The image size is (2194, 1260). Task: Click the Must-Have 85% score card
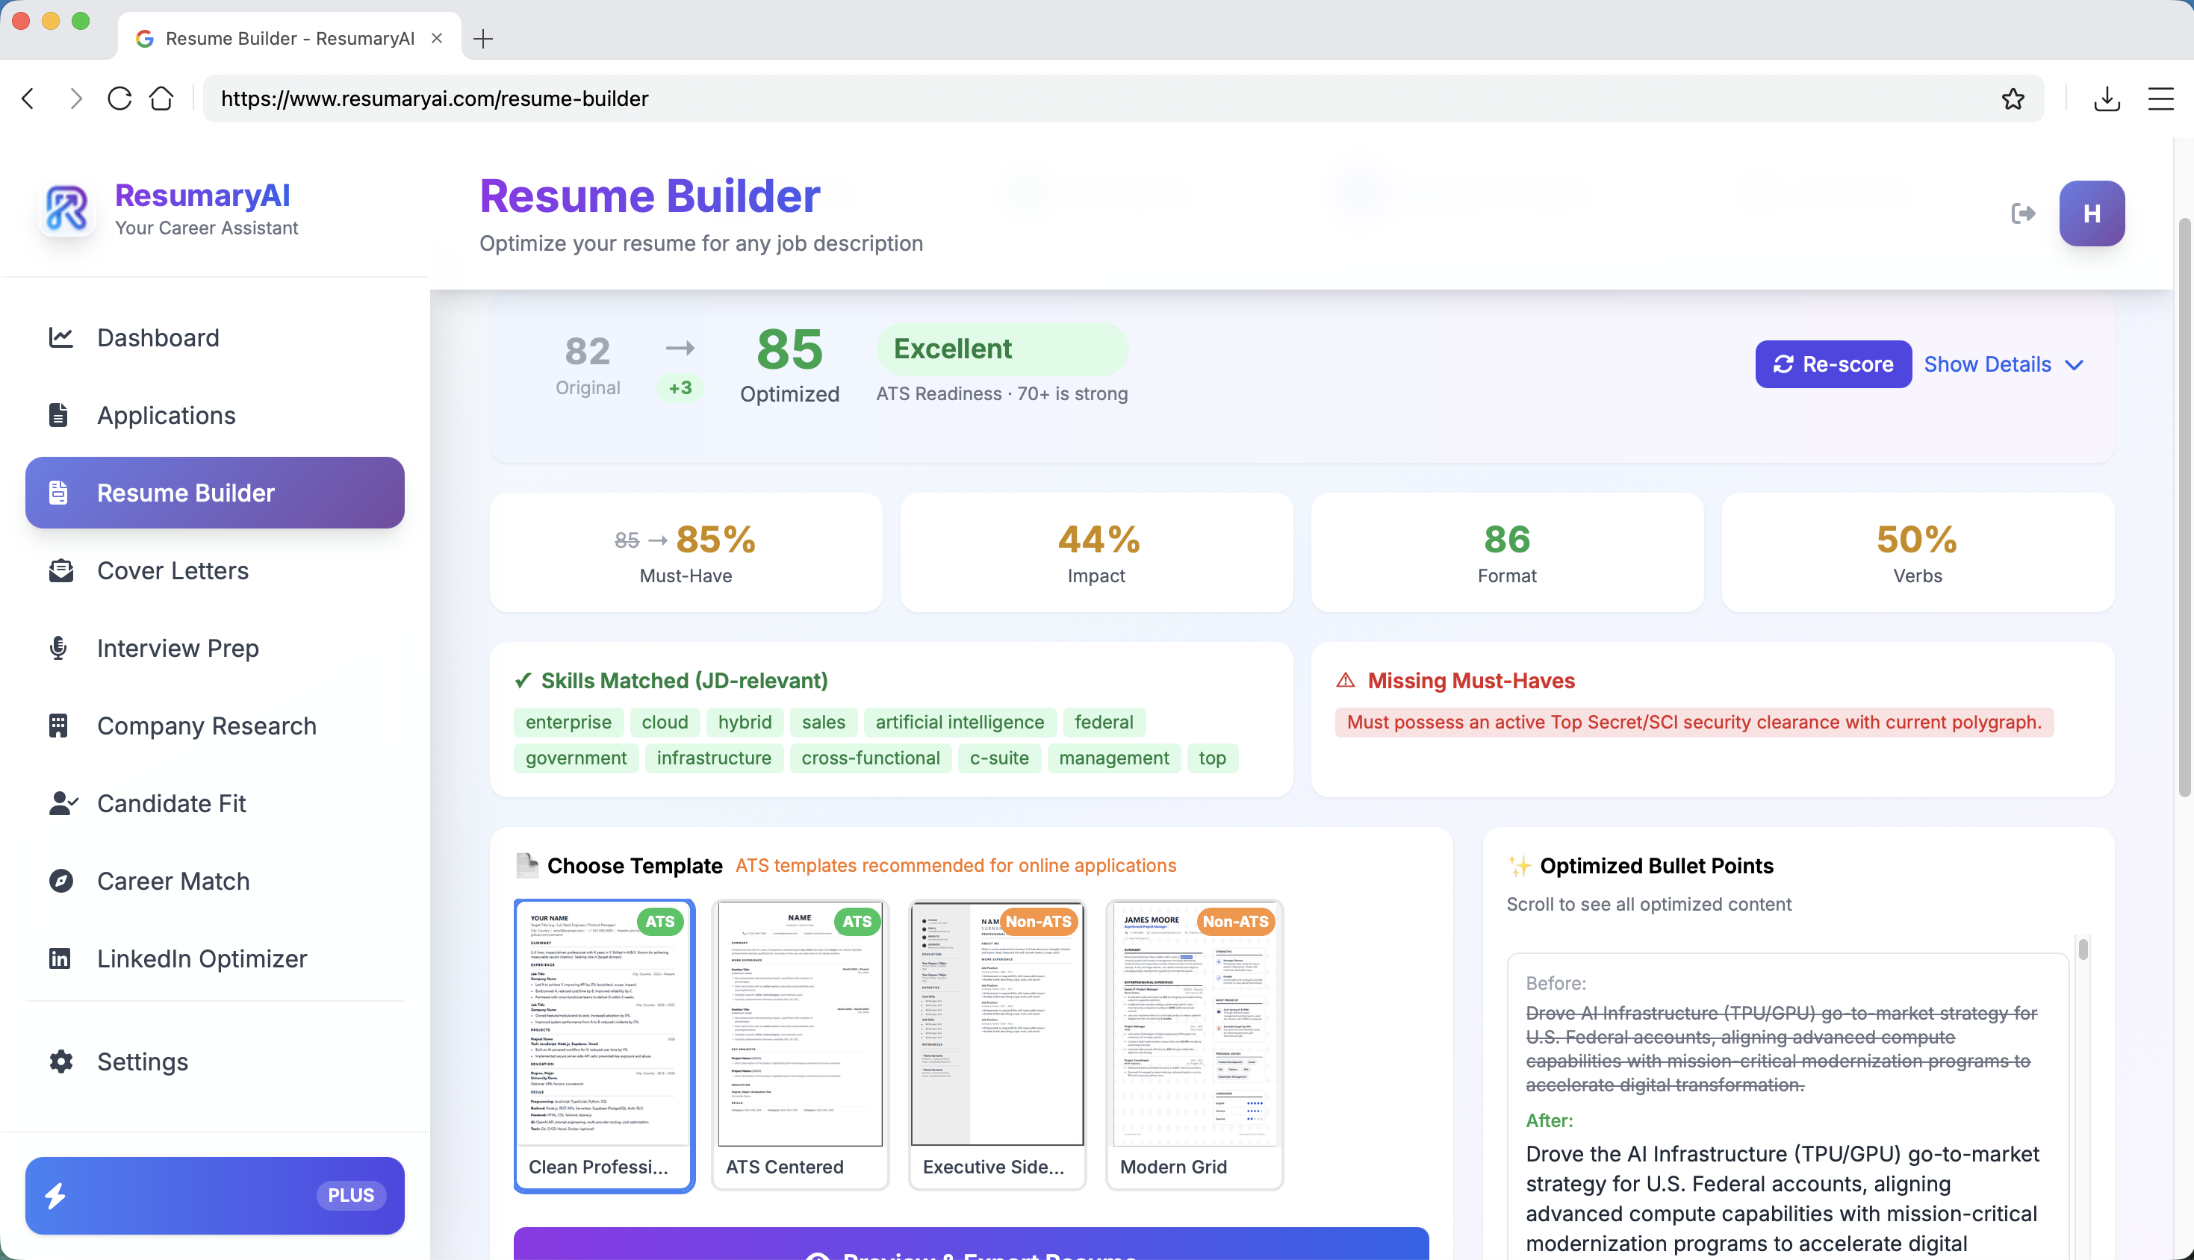686,552
